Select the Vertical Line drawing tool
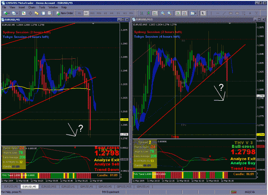 [211, 13]
